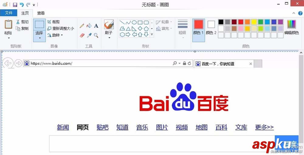Open the Paste dropdown arrow
Image resolution: width=304 pixels, height=155 pixels.
pos(9,38)
